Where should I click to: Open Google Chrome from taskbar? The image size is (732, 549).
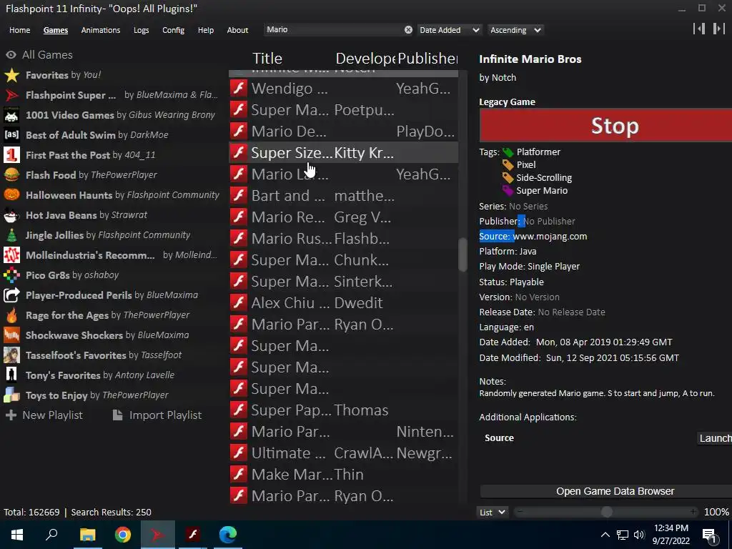(x=123, y=535)
